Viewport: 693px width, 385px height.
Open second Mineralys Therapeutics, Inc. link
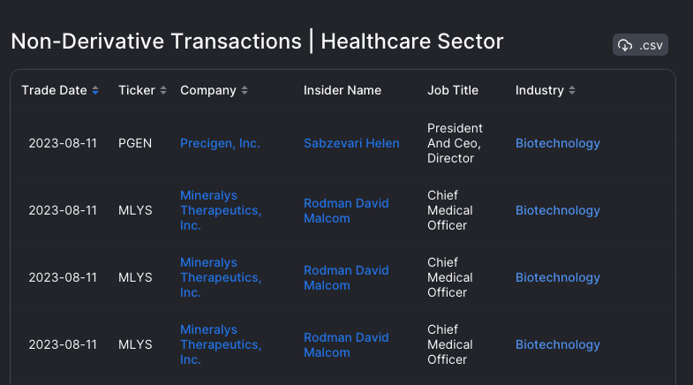tap(221, 277)
